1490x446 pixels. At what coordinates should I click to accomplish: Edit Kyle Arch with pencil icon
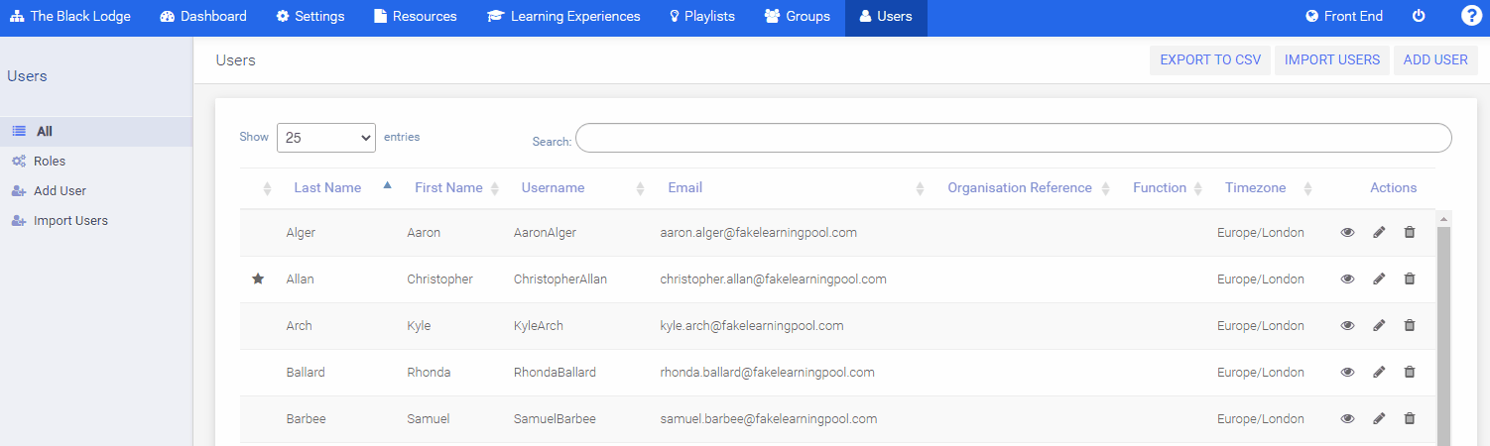pyautogui.click(x=1379, y=325)
